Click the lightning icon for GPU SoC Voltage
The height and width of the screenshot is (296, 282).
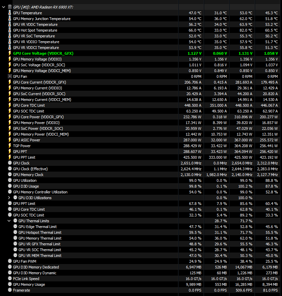[10, 65]
